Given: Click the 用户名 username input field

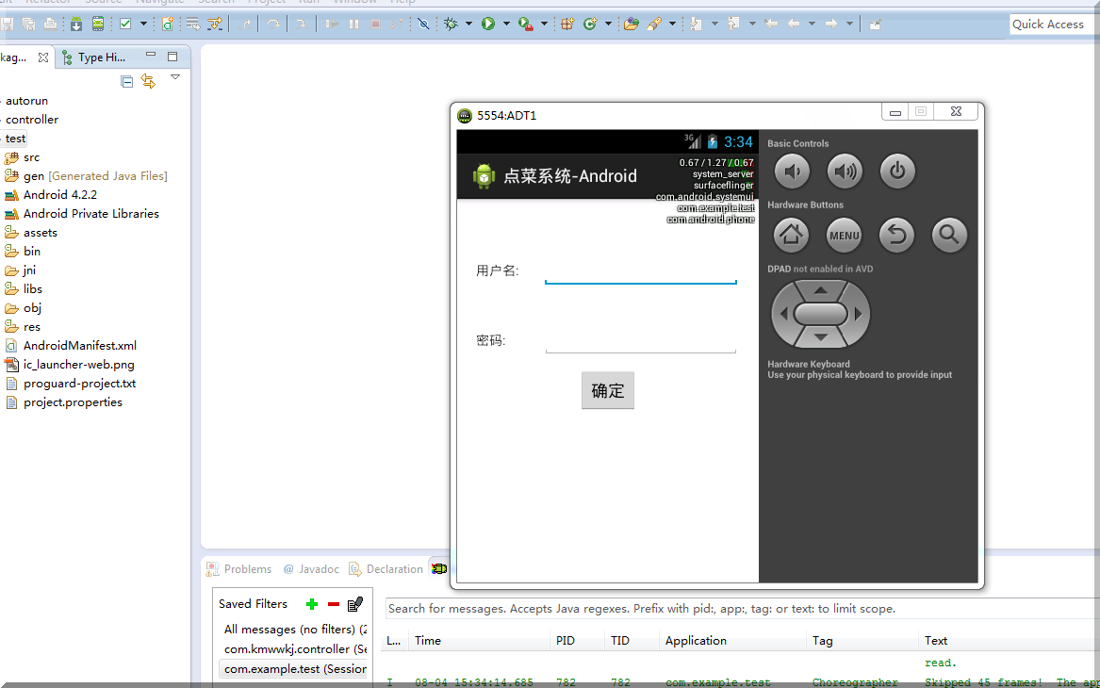Looking at the screenshot, I should [640, 271].
